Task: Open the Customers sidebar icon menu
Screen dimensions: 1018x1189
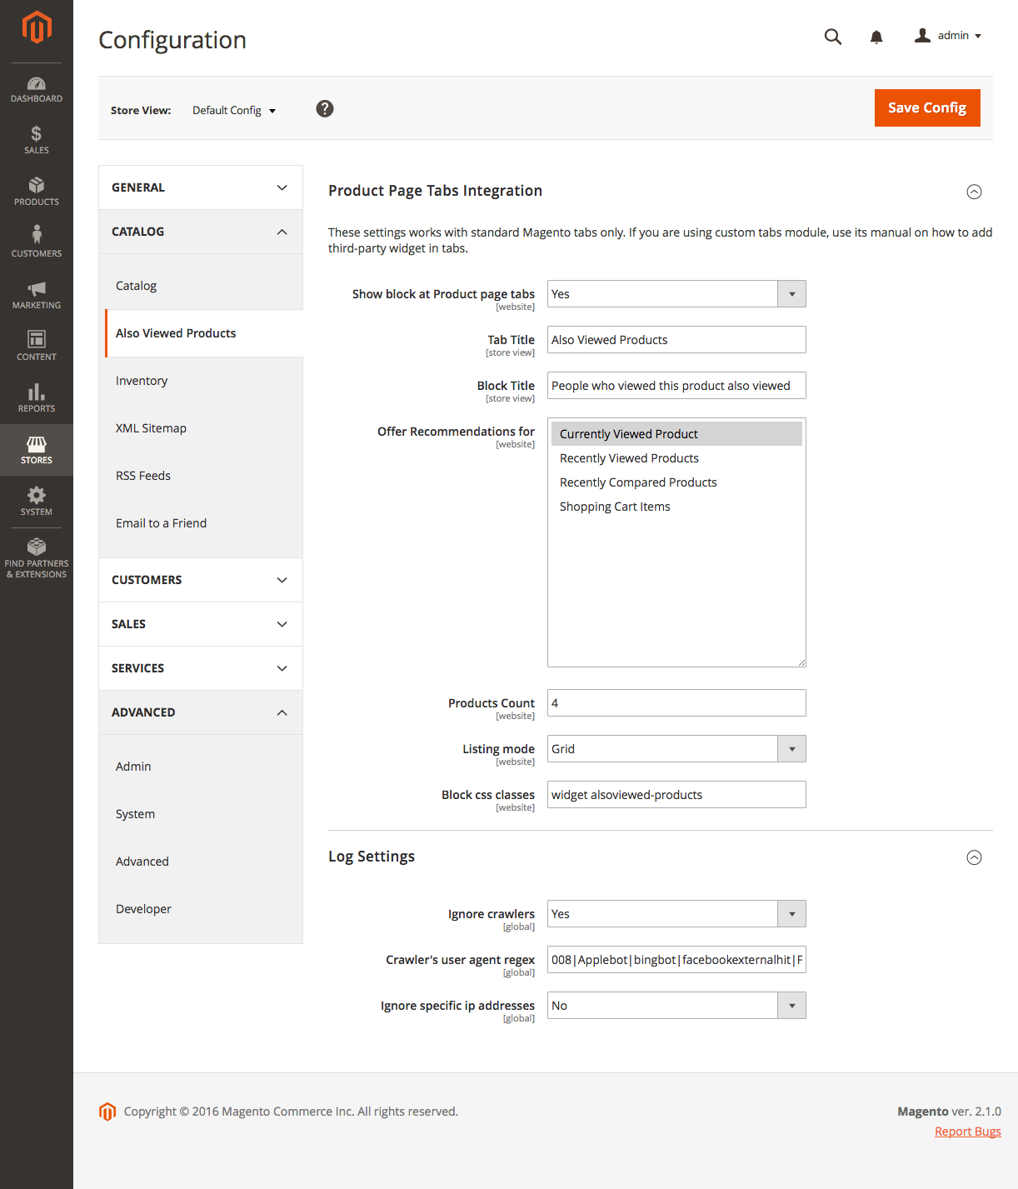Action: point(37,244)
